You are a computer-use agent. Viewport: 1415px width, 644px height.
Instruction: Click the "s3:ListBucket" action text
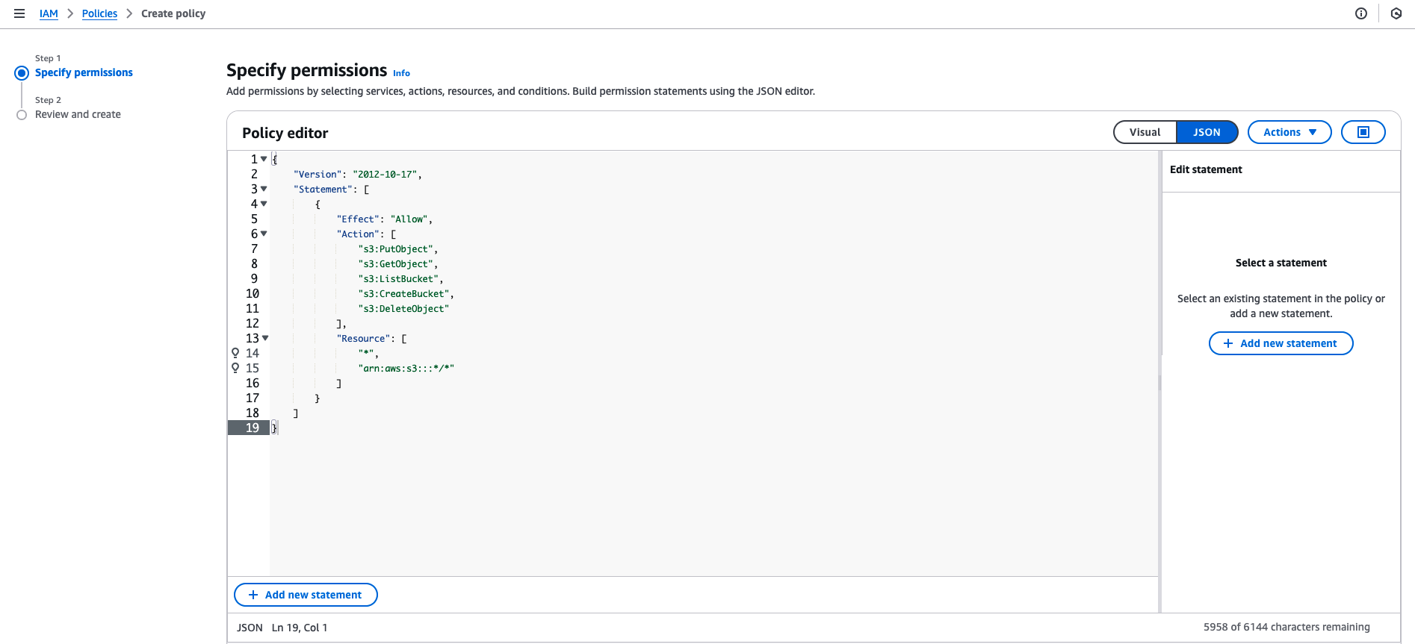[398, 279]
